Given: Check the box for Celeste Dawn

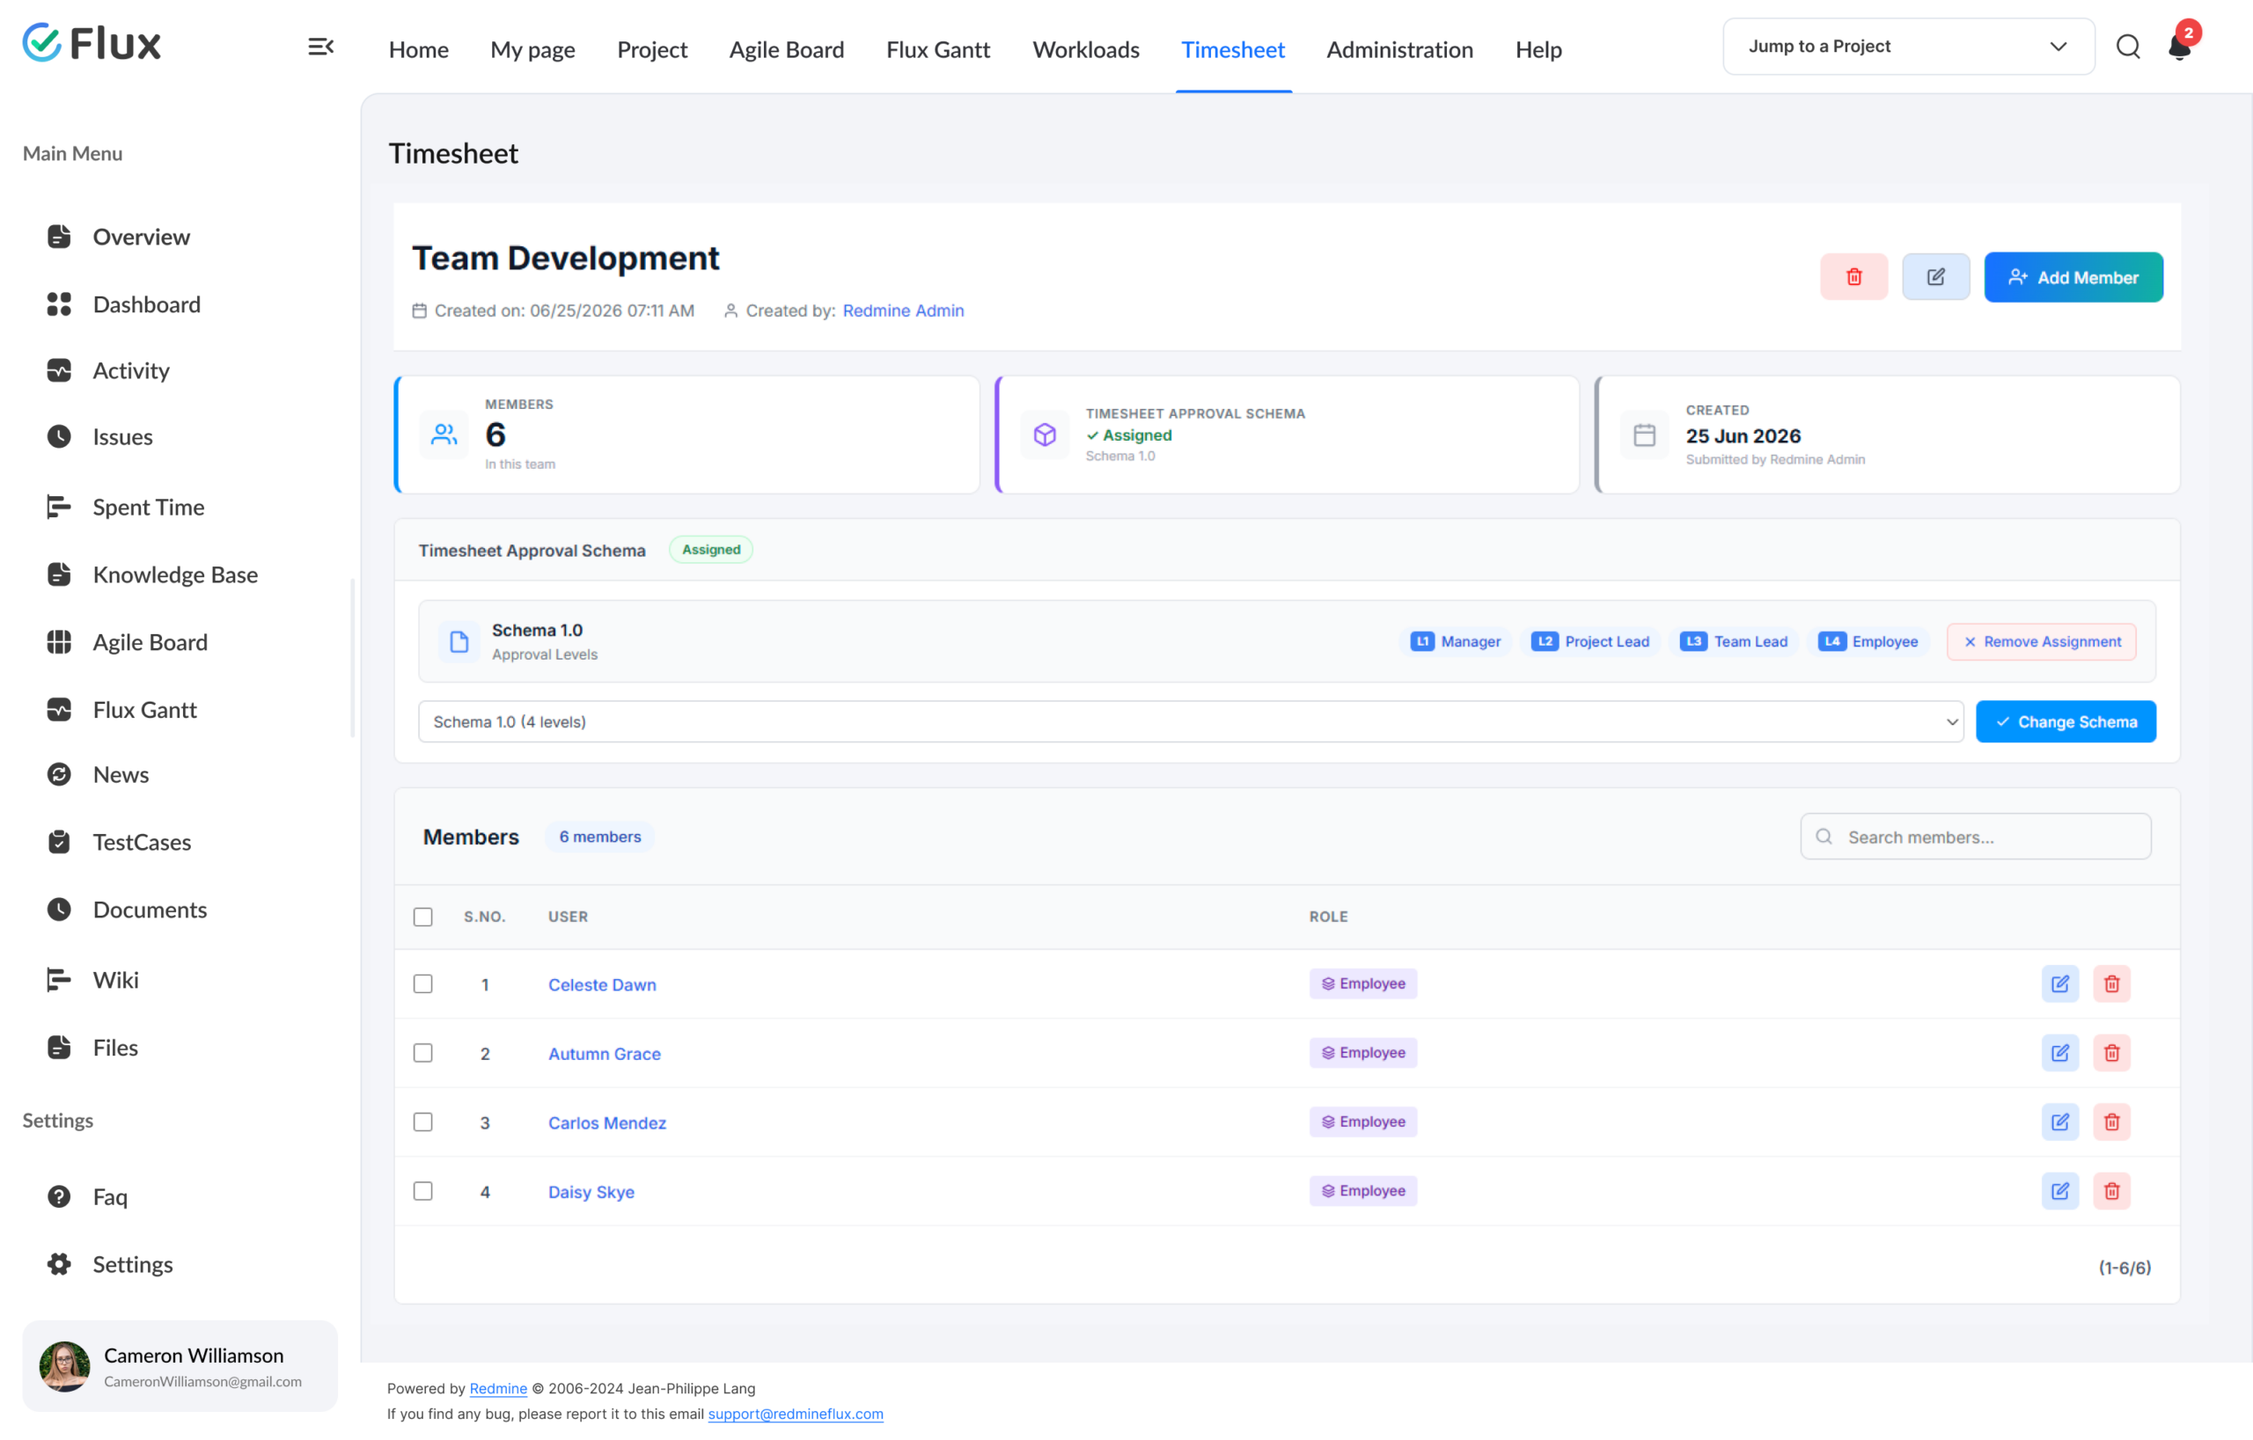Looking at the screenshot, I should point(423,983).
